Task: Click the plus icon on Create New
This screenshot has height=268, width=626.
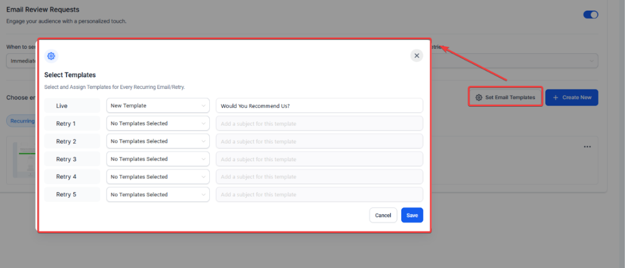Action: pyautogui.click(x=555, y=97)
